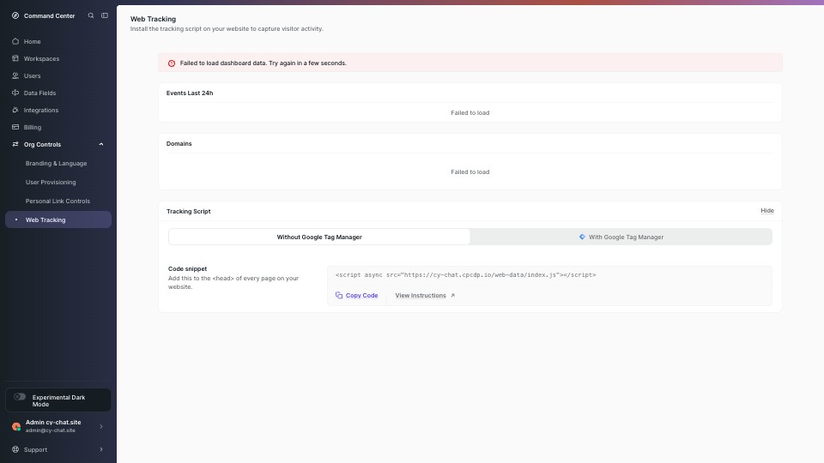Select Web Tracking in sidebar

[58, 220]
